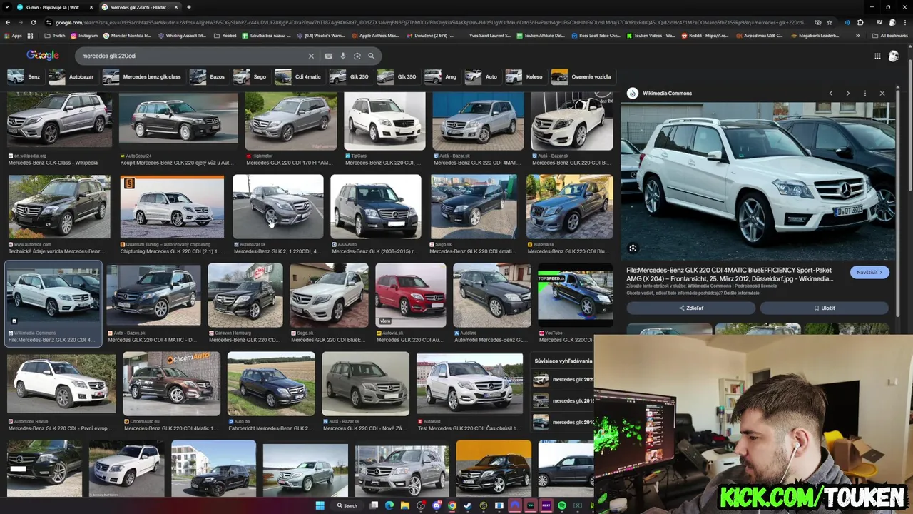Open Google apps grid

point(877,56)
